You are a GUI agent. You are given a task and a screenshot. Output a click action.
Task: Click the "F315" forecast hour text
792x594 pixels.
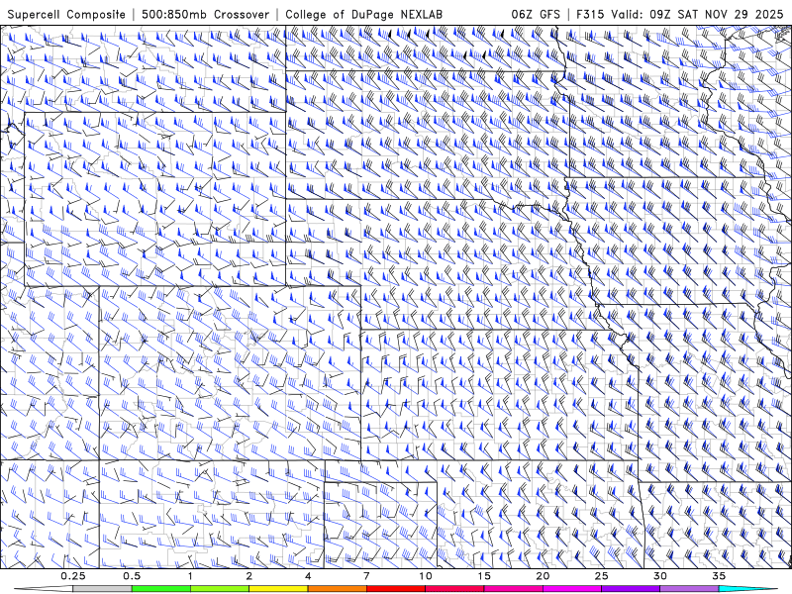pos(590,14)
